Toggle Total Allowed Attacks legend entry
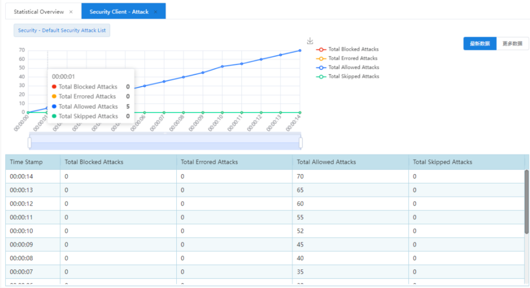530x288 pixels. [347, 67]
